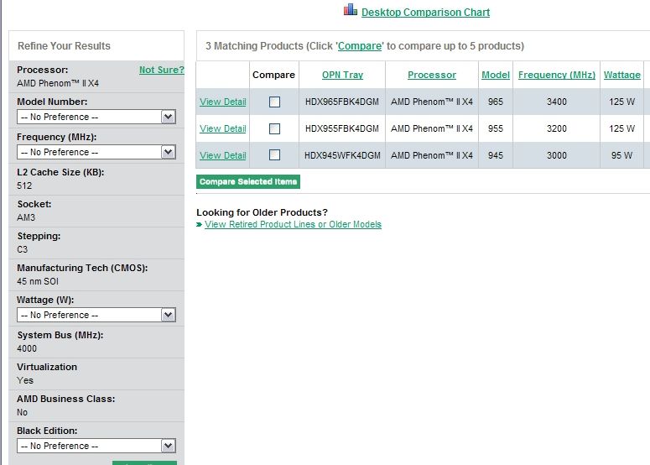
Task: Open View Detail for model 945
Action: click(x=222, y=155)
